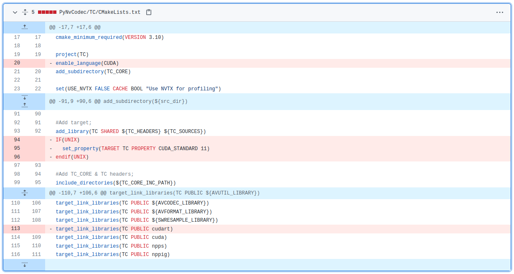Expand code context above third hunk
Viewport: 514px width, 274px height.
25,193
